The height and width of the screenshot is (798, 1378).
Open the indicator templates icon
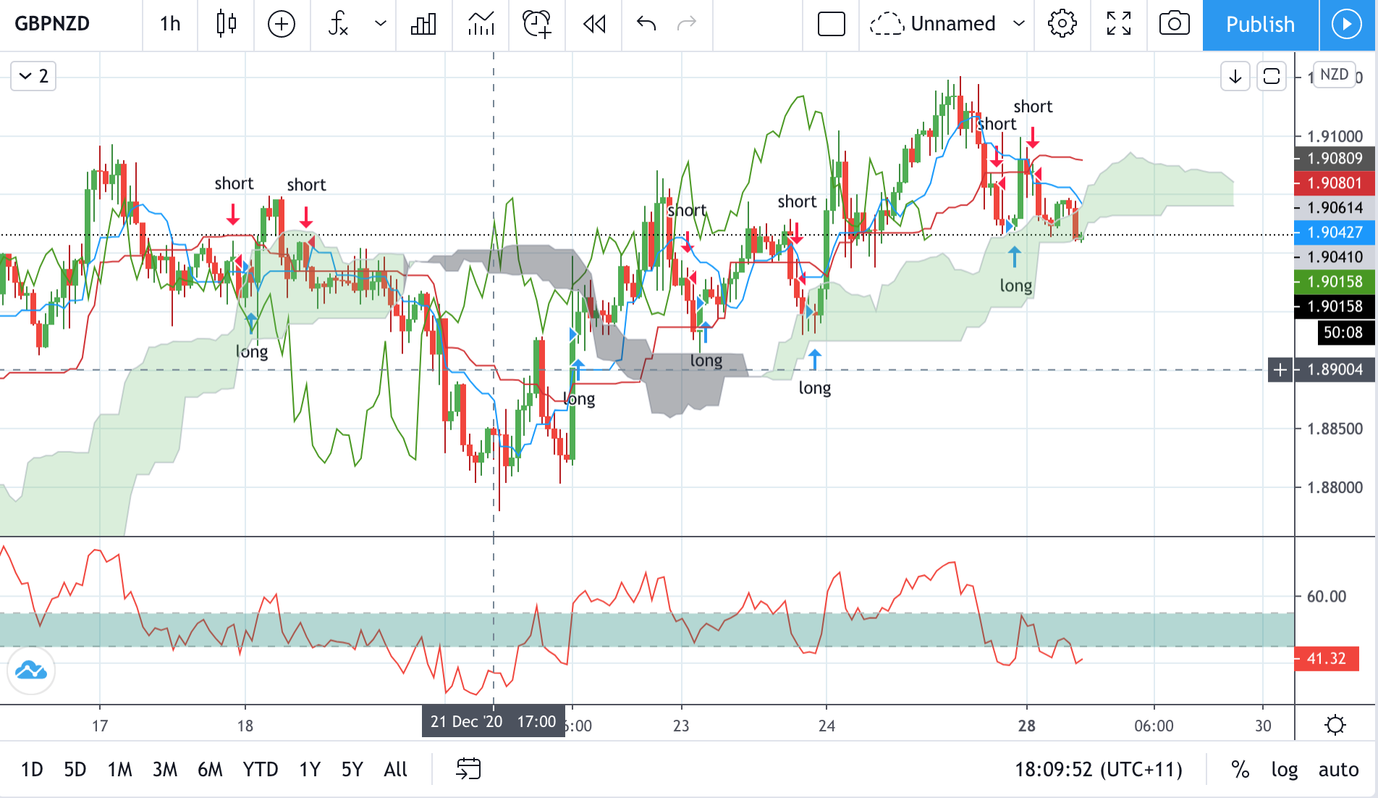[481, 24]
